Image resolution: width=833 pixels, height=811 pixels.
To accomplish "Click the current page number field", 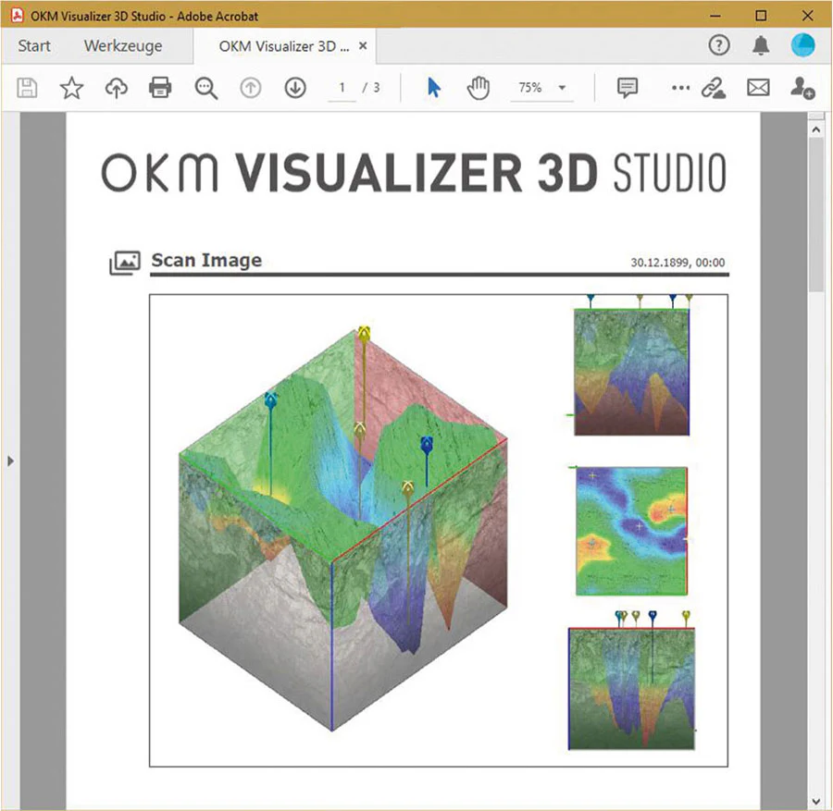I will (342, 88).
